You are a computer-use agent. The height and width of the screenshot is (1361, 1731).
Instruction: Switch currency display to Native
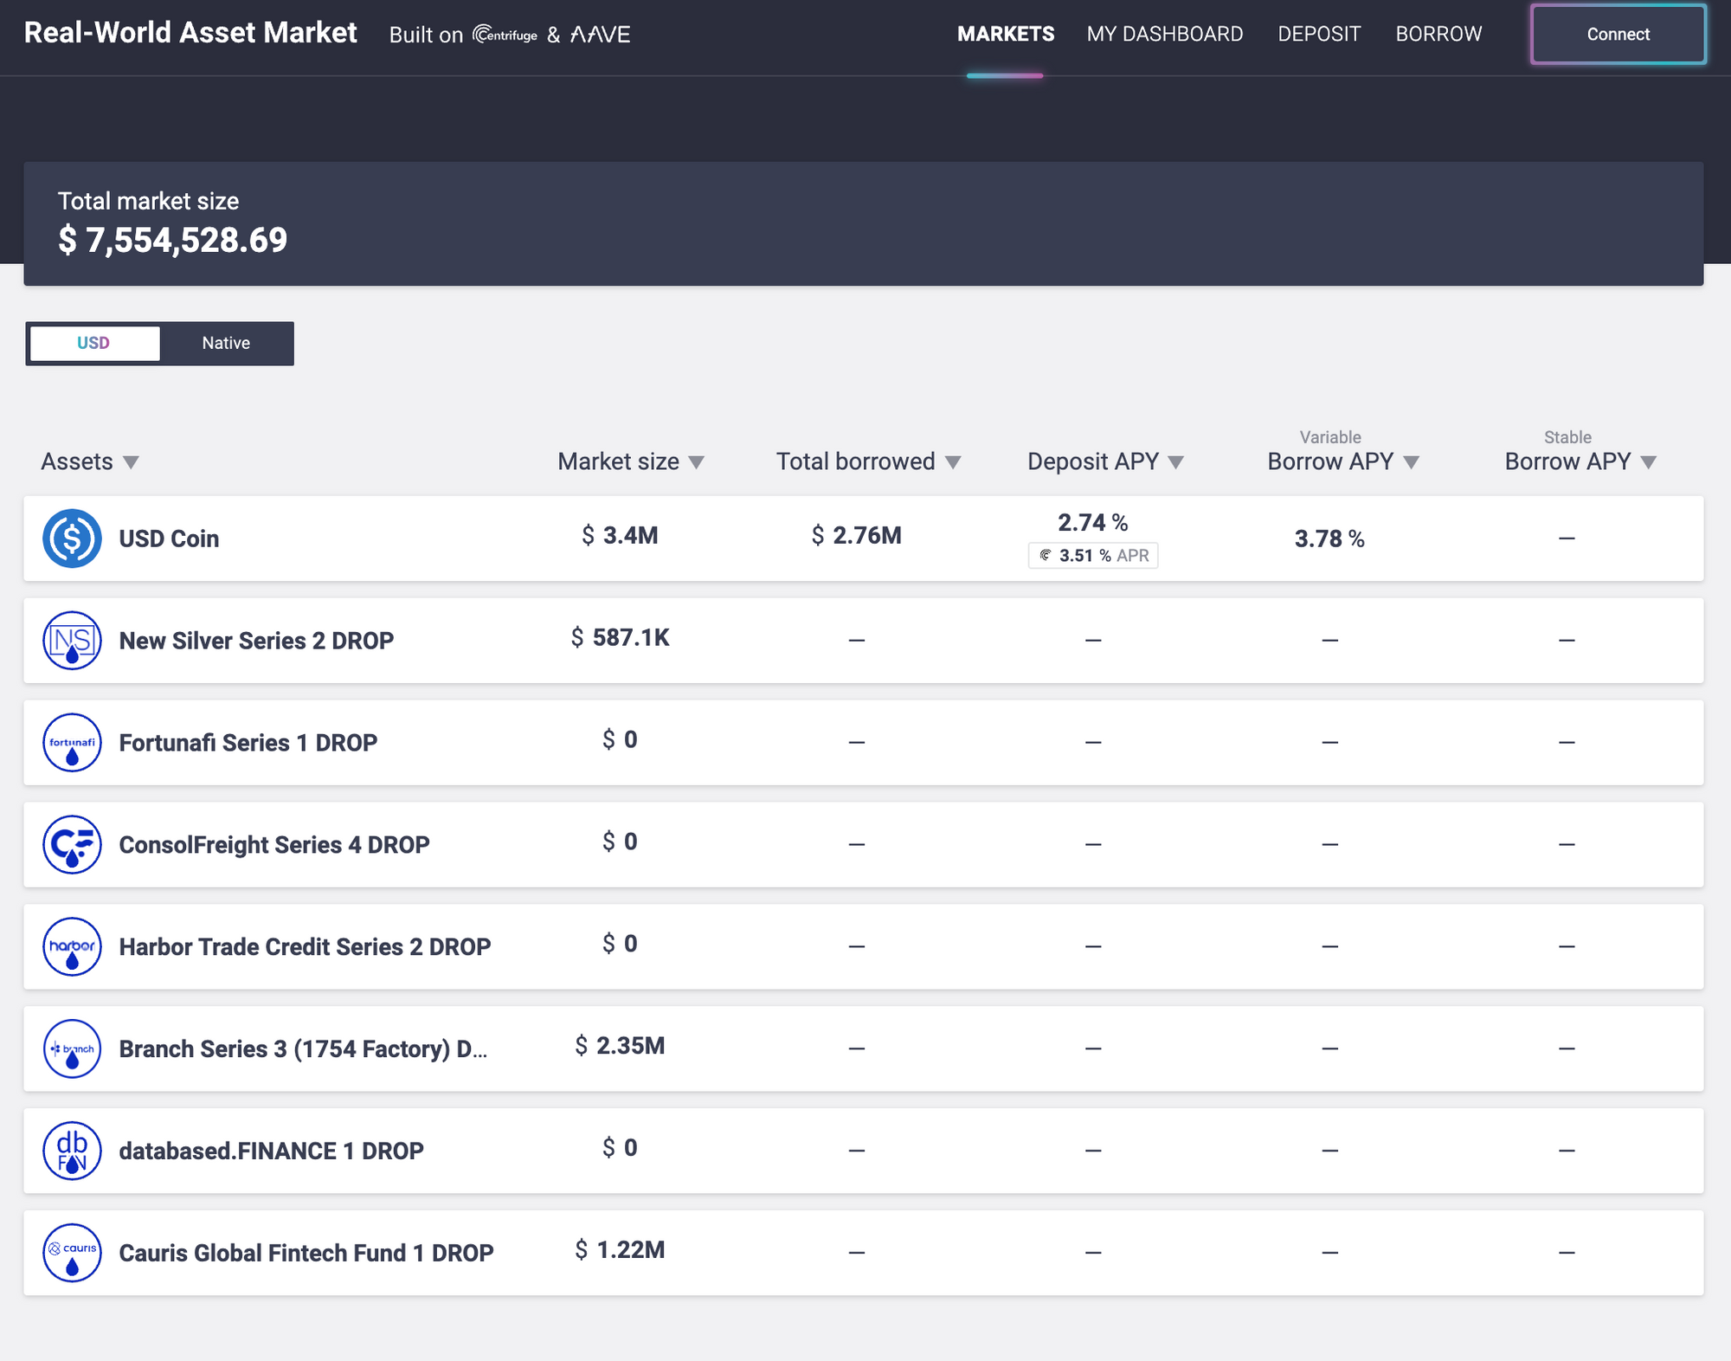point(226,343)
